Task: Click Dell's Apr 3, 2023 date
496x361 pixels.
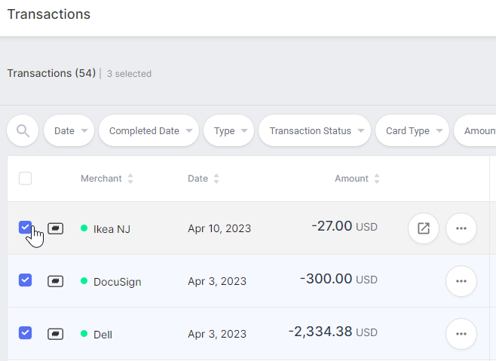Action: tap(217, 334)
